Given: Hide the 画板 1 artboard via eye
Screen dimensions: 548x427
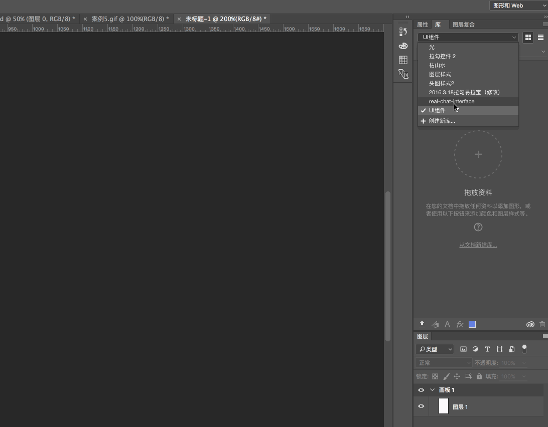Looking at the screenshot, I should [421, 390].
